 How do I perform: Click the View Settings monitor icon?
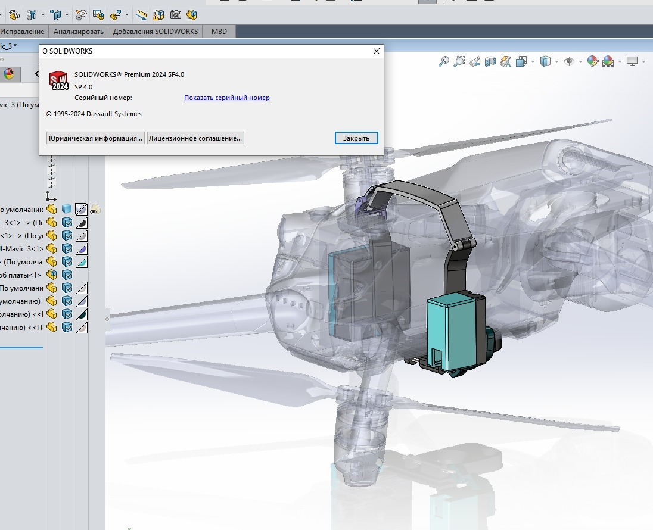632,61
